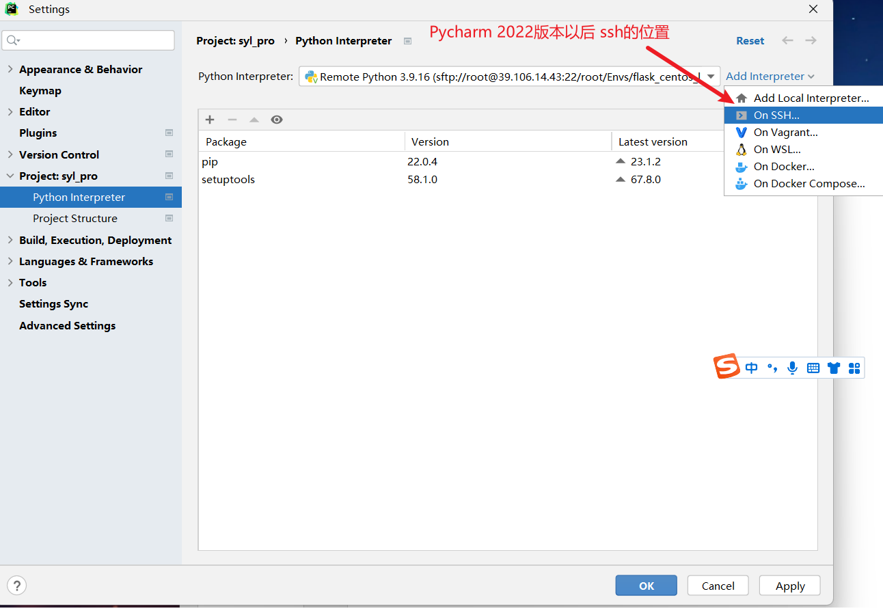Install a new package with the plus icon
883x613 pixels.
210,120
